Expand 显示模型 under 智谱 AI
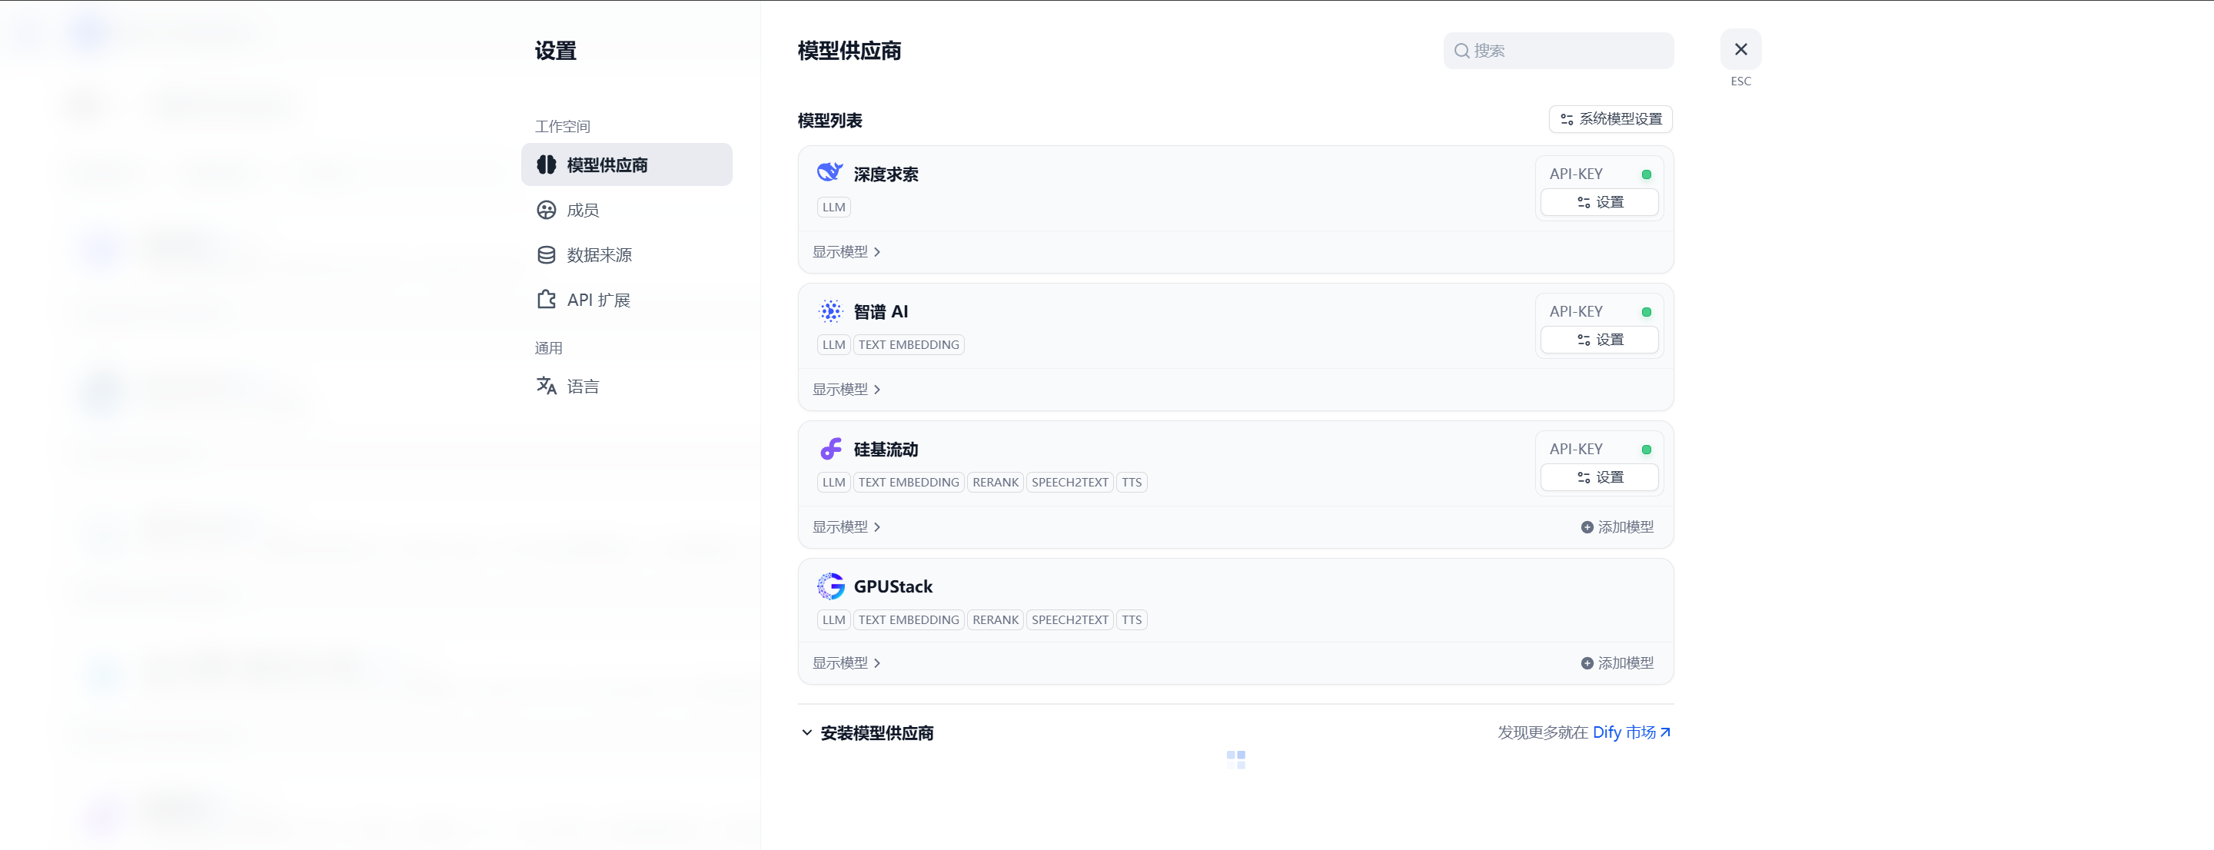Screen dimensions: 2214x850 tap(846, 390)
